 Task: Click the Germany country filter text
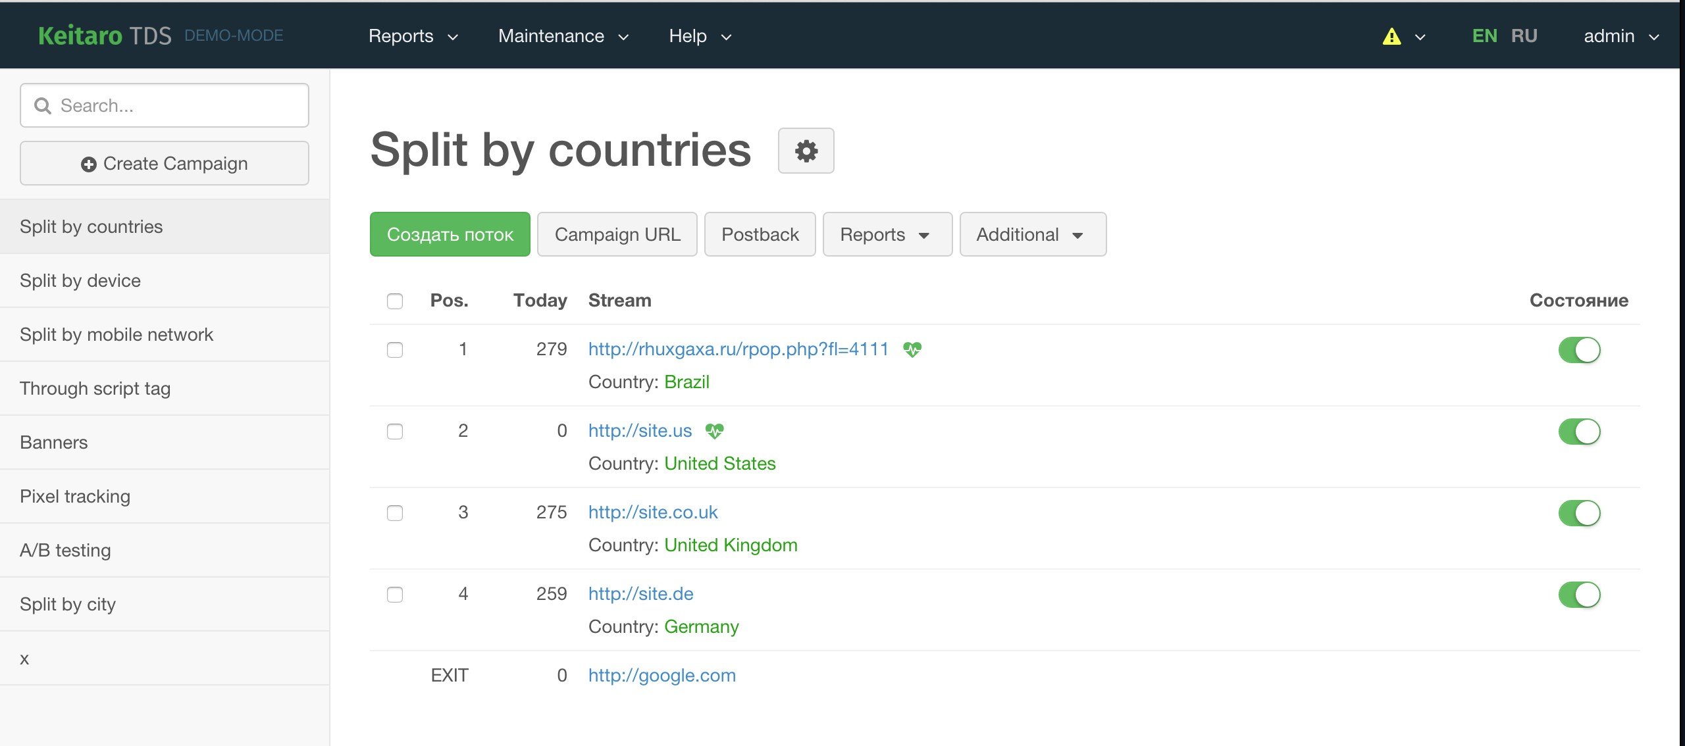pyautogui.click(x=702, y=627)
